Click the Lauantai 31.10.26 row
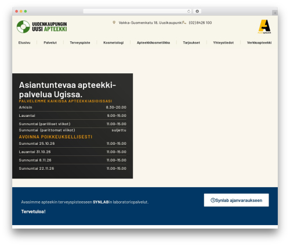290x246 pixels. click(72, 152)
